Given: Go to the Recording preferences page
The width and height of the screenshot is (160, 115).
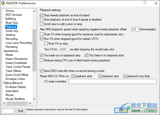Looking at the screenshot, I should 12,39.
